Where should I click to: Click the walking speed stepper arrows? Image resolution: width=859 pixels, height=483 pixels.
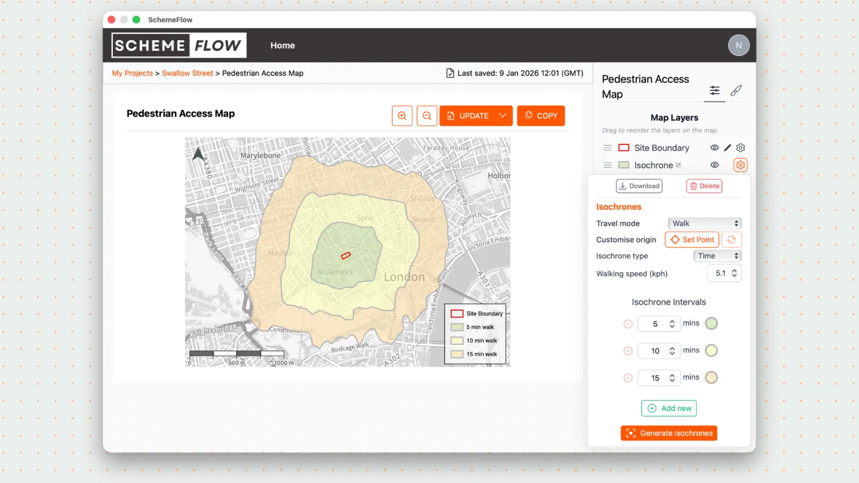coord(734,274)
